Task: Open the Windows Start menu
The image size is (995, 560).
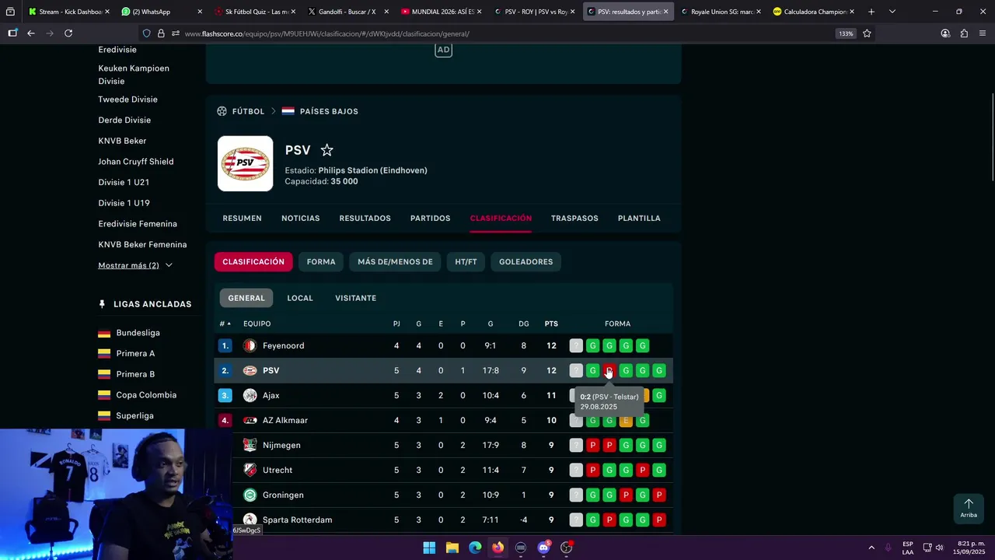Action: coord(429,548)
